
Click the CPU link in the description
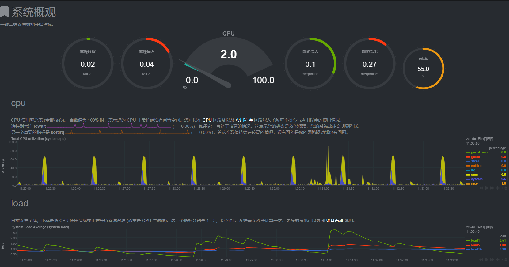[207, 120]
